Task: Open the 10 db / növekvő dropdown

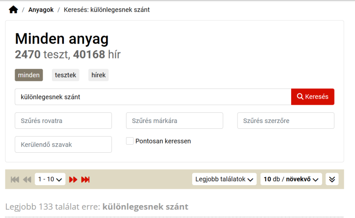Action: tap(291, 179)
